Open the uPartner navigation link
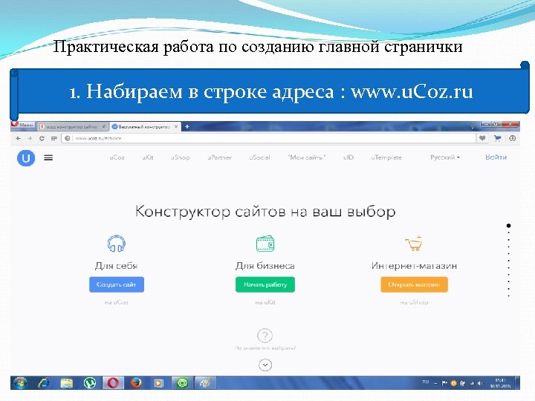Image resolution: width=535 pixels, height=401 pixels. coord(219,157)
